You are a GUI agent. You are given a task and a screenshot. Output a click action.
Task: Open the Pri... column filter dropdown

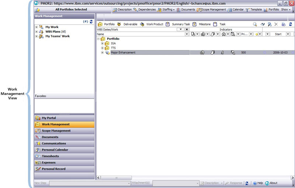(x=251, y=34)
